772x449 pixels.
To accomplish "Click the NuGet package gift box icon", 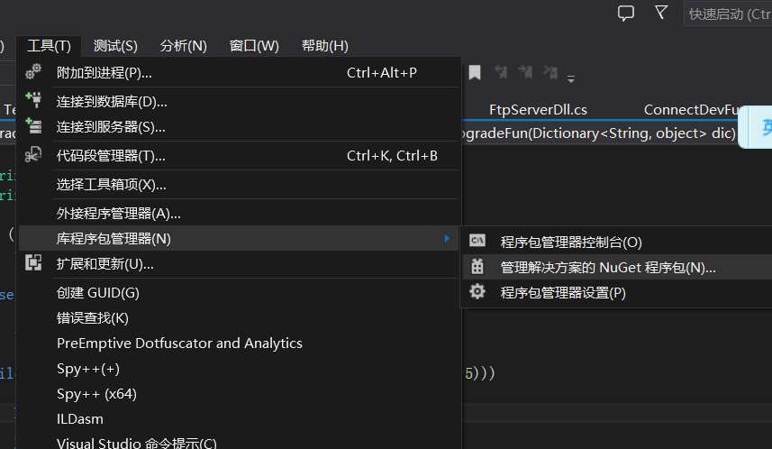I will [x=477, y=267].
